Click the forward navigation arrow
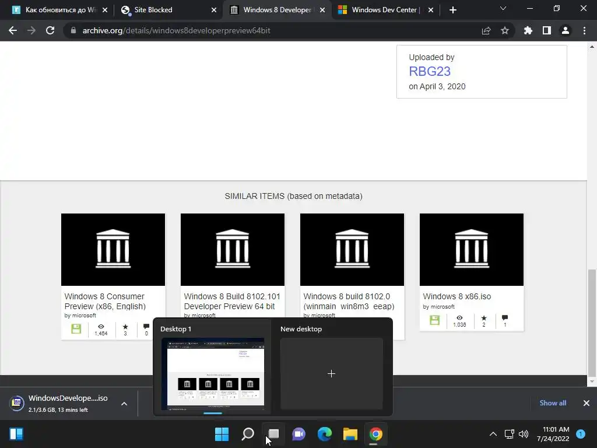Screen dimensions: 597x448 coord(31,30)
